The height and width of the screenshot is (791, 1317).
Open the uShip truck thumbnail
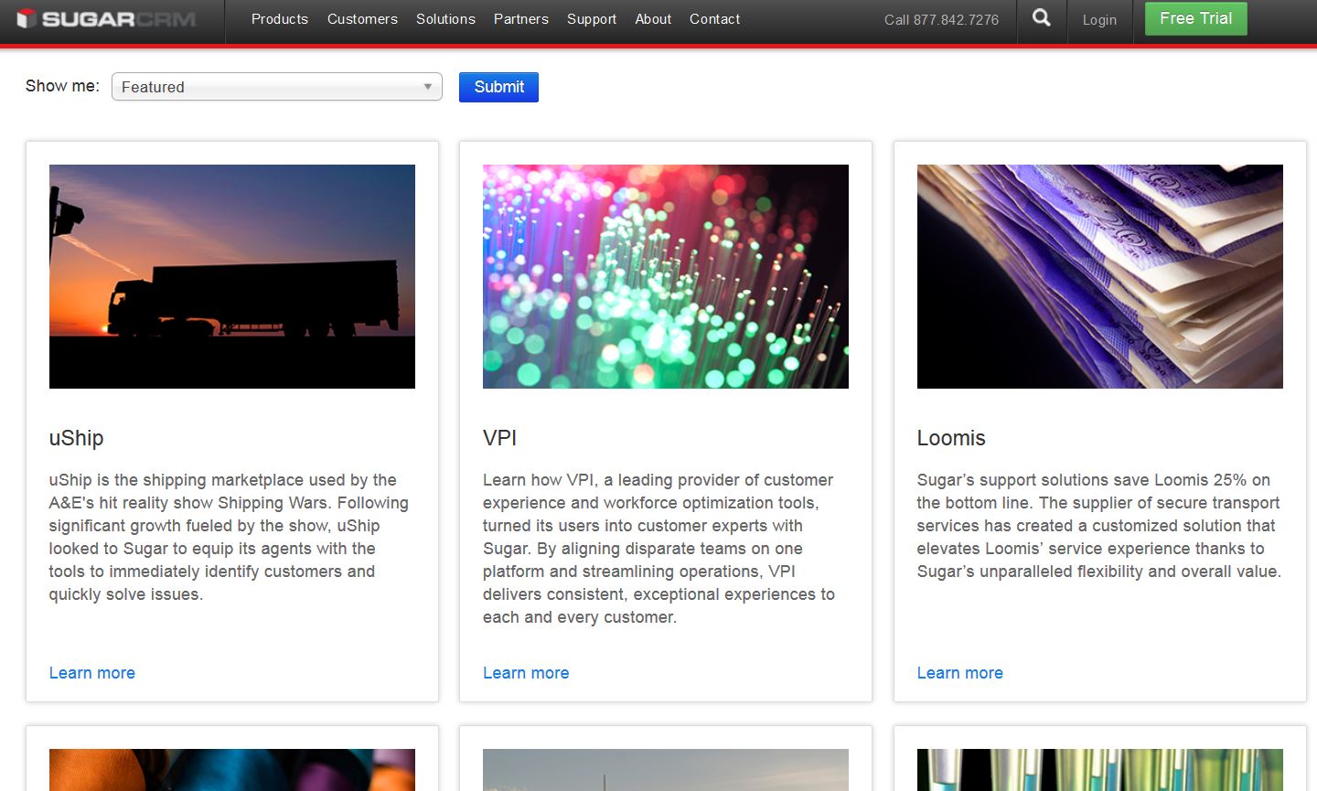pos(232,276)
